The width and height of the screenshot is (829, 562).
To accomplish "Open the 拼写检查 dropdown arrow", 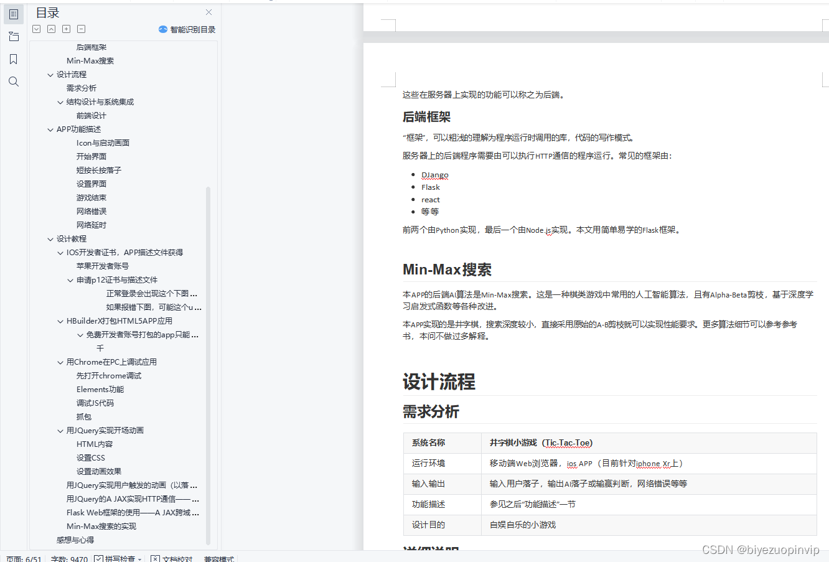I will (x=140, y=558).
